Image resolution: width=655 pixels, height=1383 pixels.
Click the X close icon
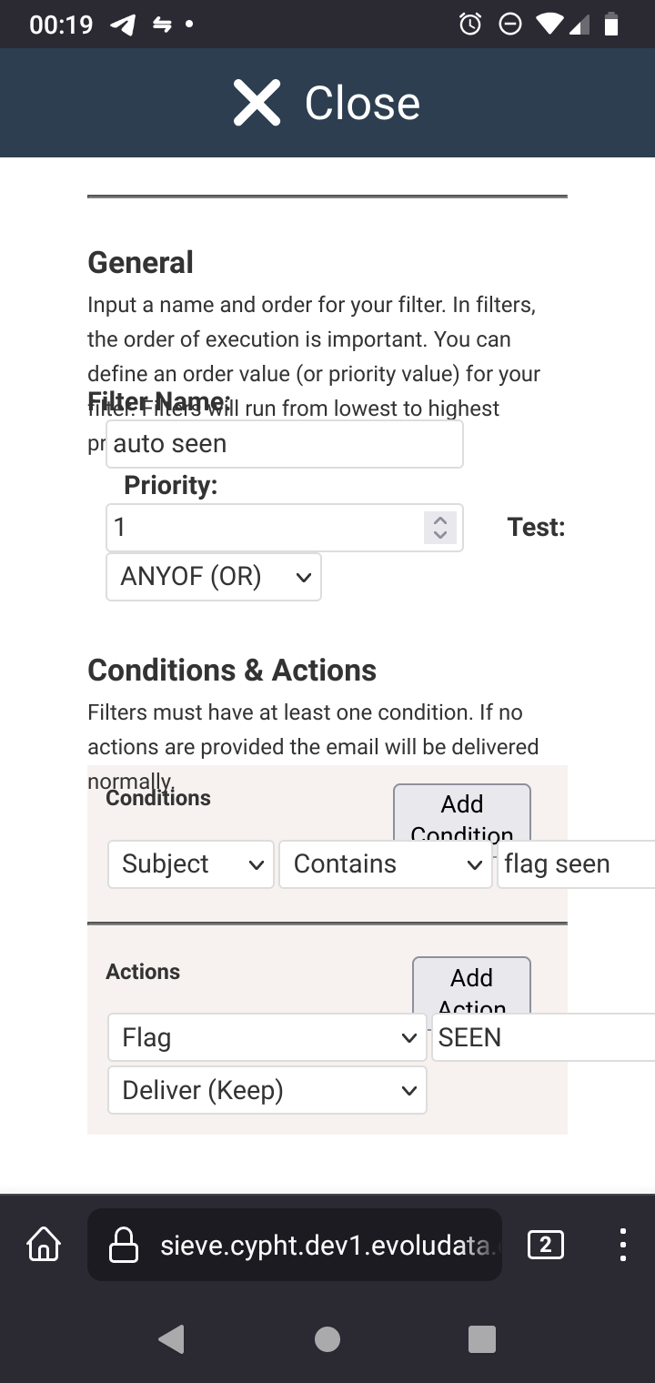pyautogui.click(x=257, y=102)
